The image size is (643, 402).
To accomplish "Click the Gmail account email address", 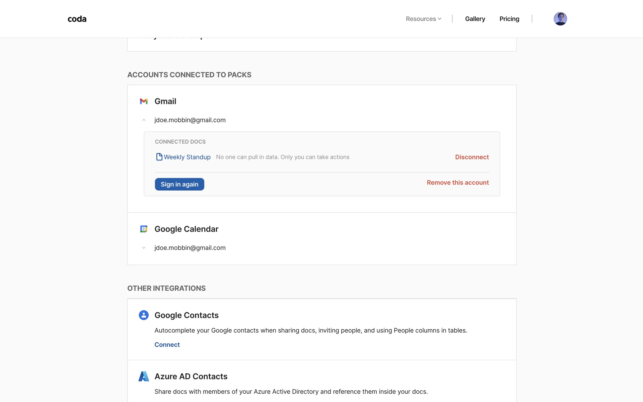I will (190, 120).
